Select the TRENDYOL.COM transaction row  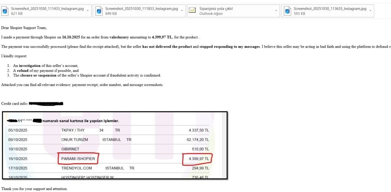(76, 168)
